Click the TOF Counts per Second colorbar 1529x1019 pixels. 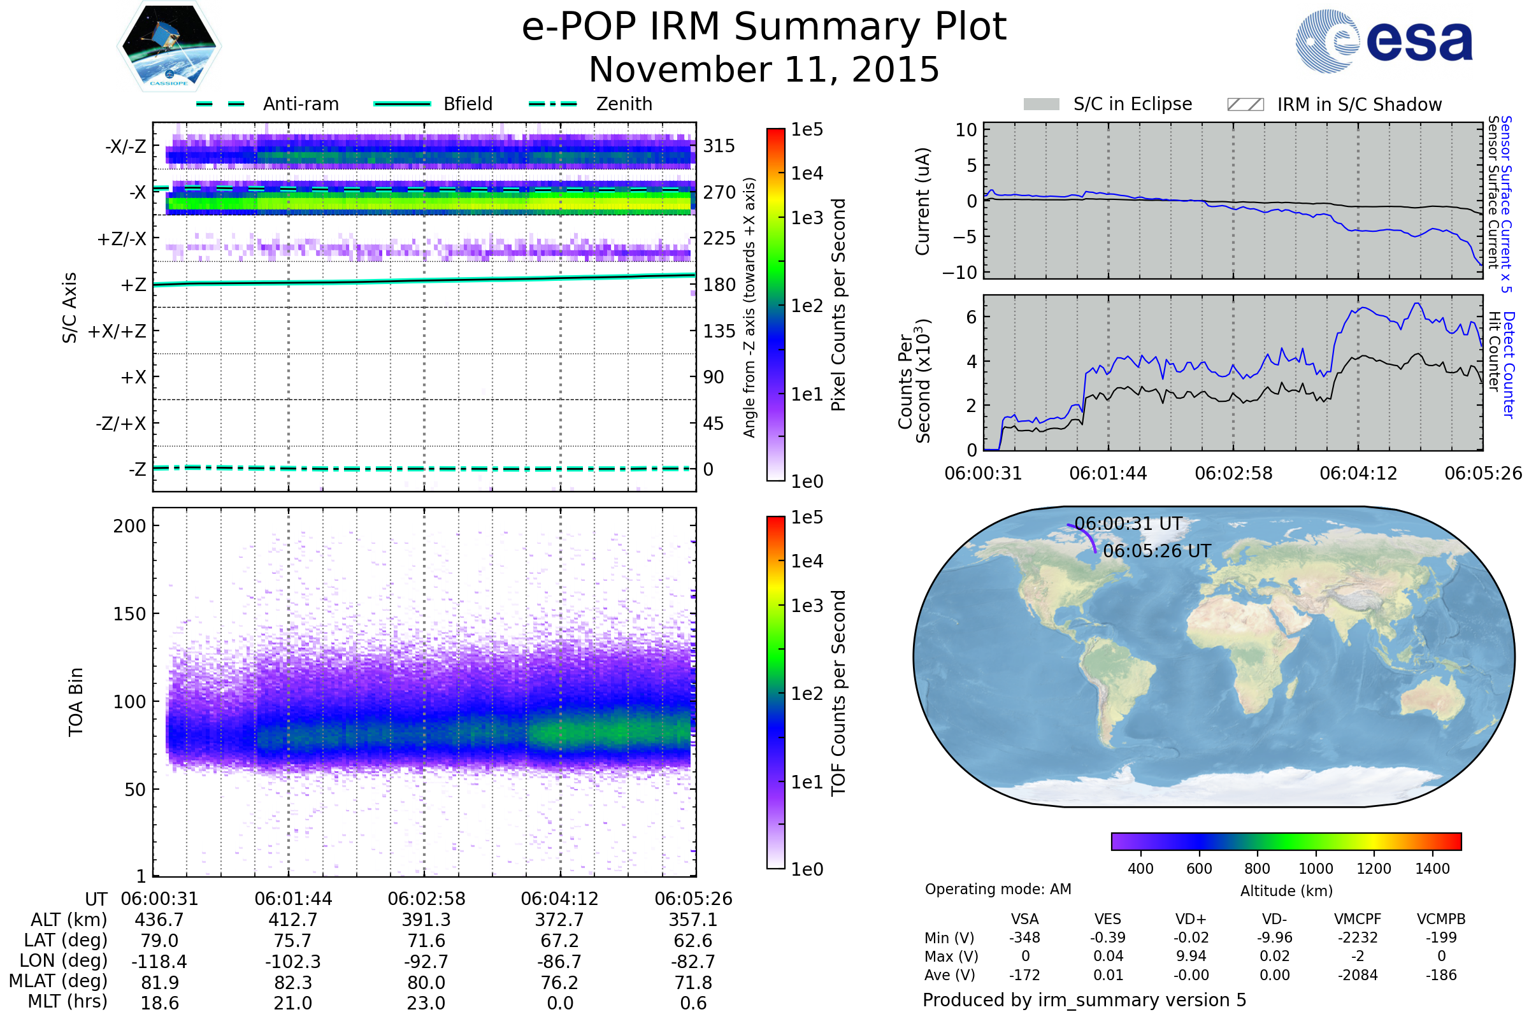coord(775,692)
